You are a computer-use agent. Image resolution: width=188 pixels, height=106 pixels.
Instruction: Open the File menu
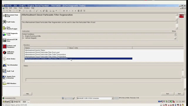[x=6, y=8]
